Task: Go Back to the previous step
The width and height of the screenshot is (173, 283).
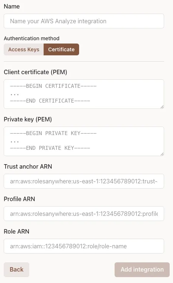Action: 17,269
